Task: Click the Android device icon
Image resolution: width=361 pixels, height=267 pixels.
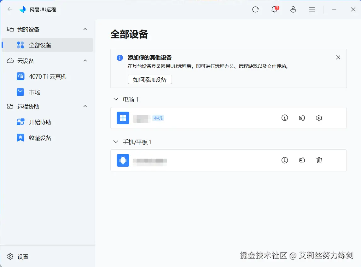Action: 123,160
